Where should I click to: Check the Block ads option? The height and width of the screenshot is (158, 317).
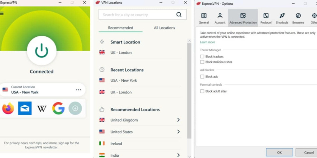coord(202,77)
